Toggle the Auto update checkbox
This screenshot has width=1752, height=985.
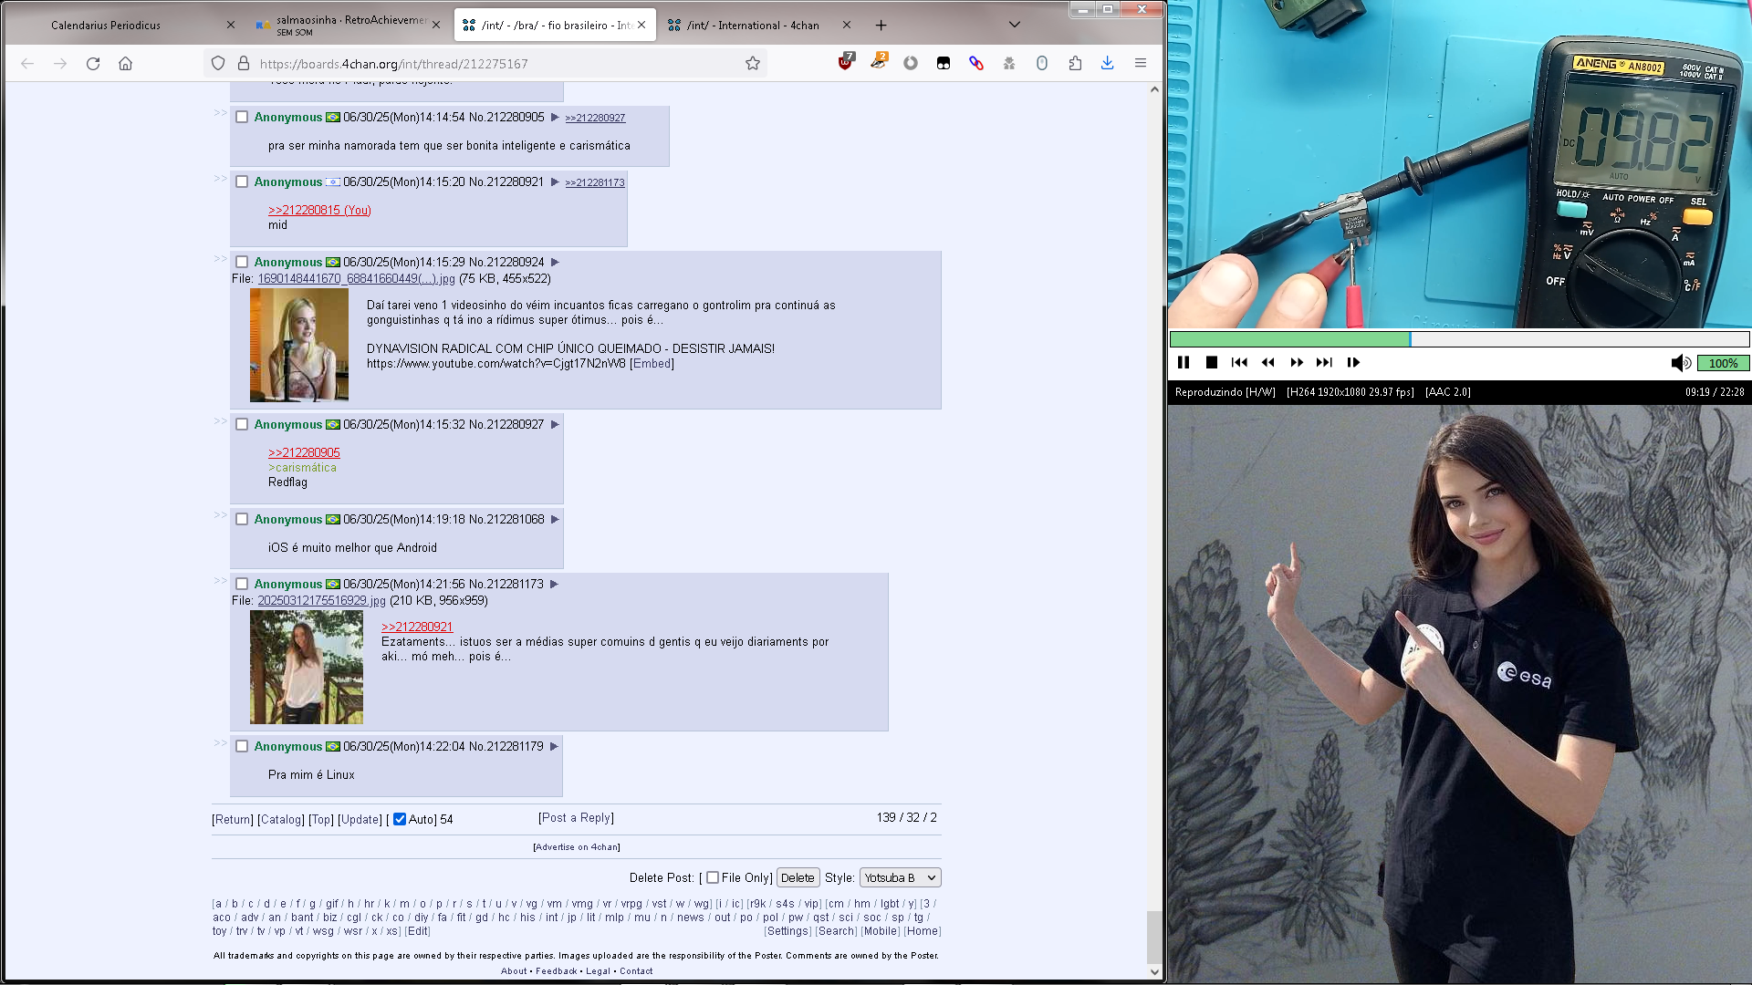click(400, 819)
